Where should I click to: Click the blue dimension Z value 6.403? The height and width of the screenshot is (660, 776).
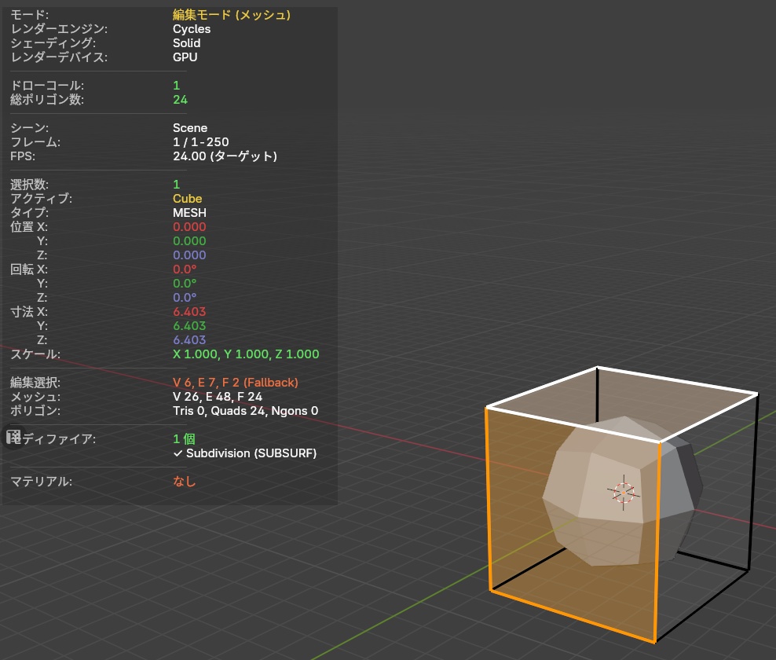pyautogui.click(x=189, y=340)
